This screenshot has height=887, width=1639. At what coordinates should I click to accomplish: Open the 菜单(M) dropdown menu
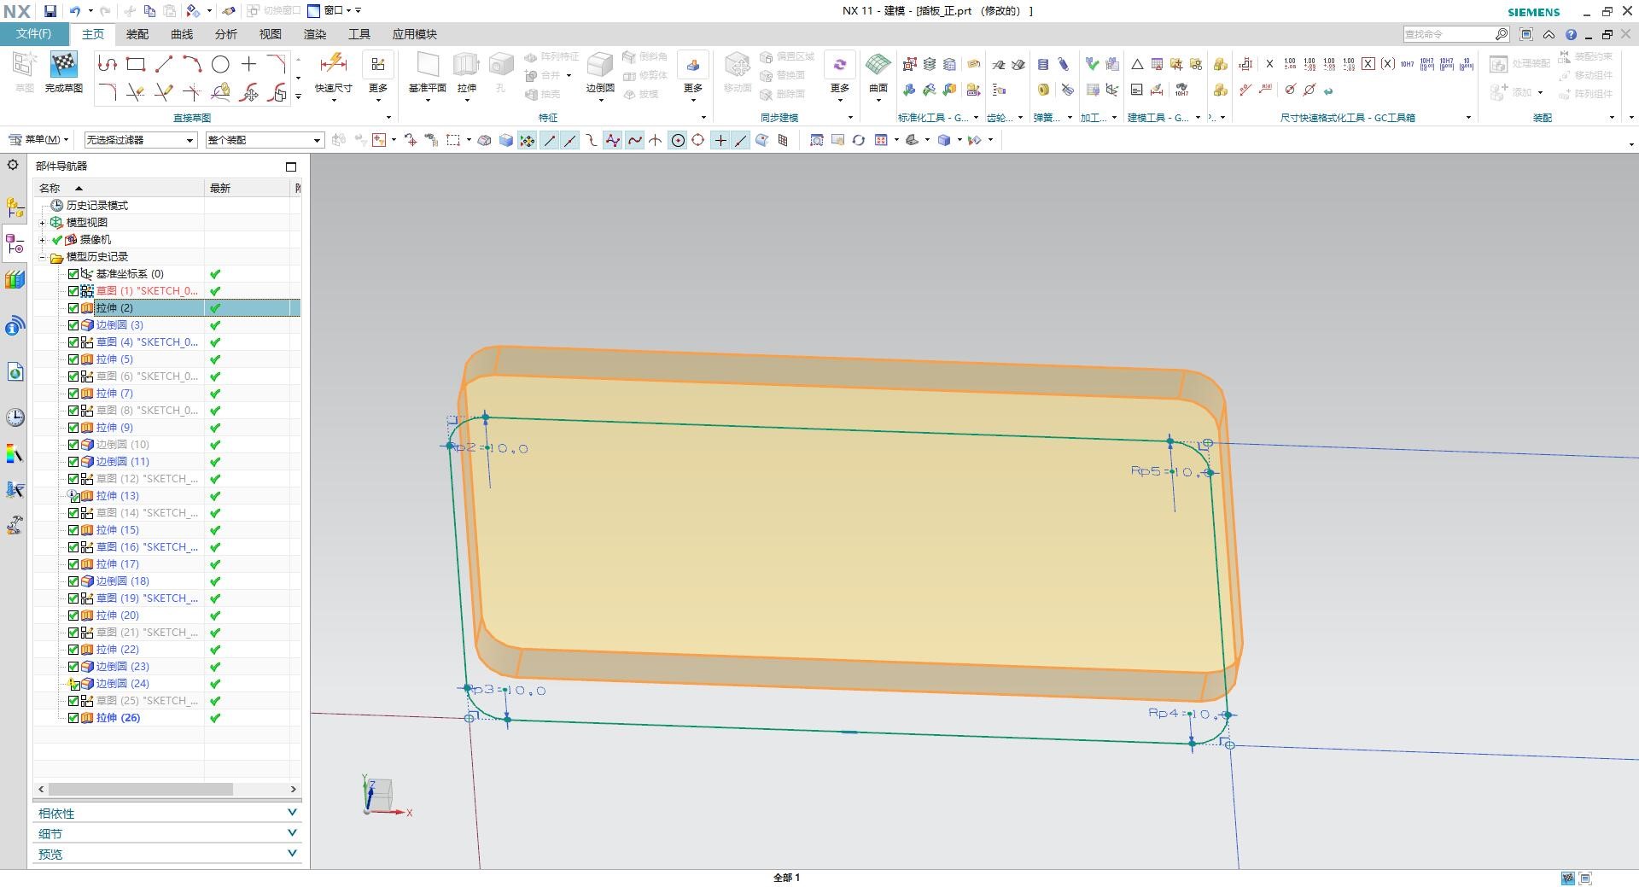[x=39, y=139]
